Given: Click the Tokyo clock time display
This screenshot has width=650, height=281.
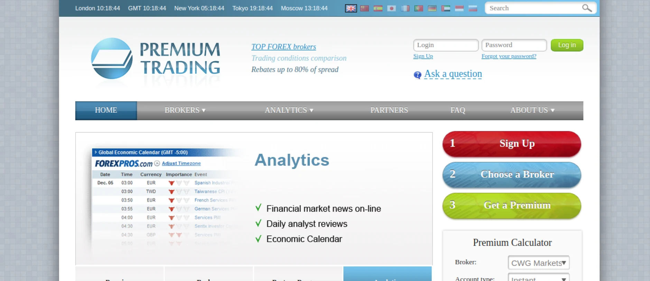Looking at the screenshot, I should point(252,8).
